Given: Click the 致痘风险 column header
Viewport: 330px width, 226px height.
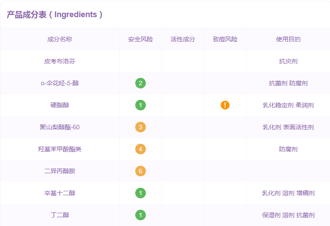Looking at the screenshot, I should (x=225, y=39).
